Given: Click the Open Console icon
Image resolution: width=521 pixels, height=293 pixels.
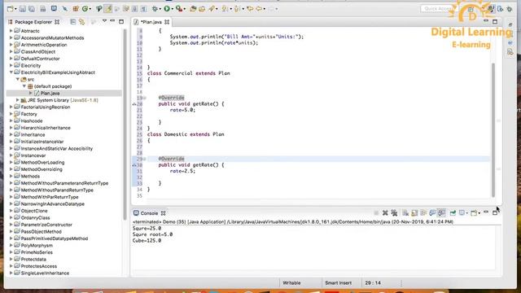Looking at the screenshot, I should [x=474, y=213].
